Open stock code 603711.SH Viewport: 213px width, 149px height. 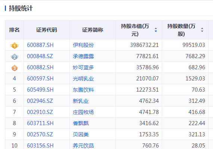click(x=40, y=123)
